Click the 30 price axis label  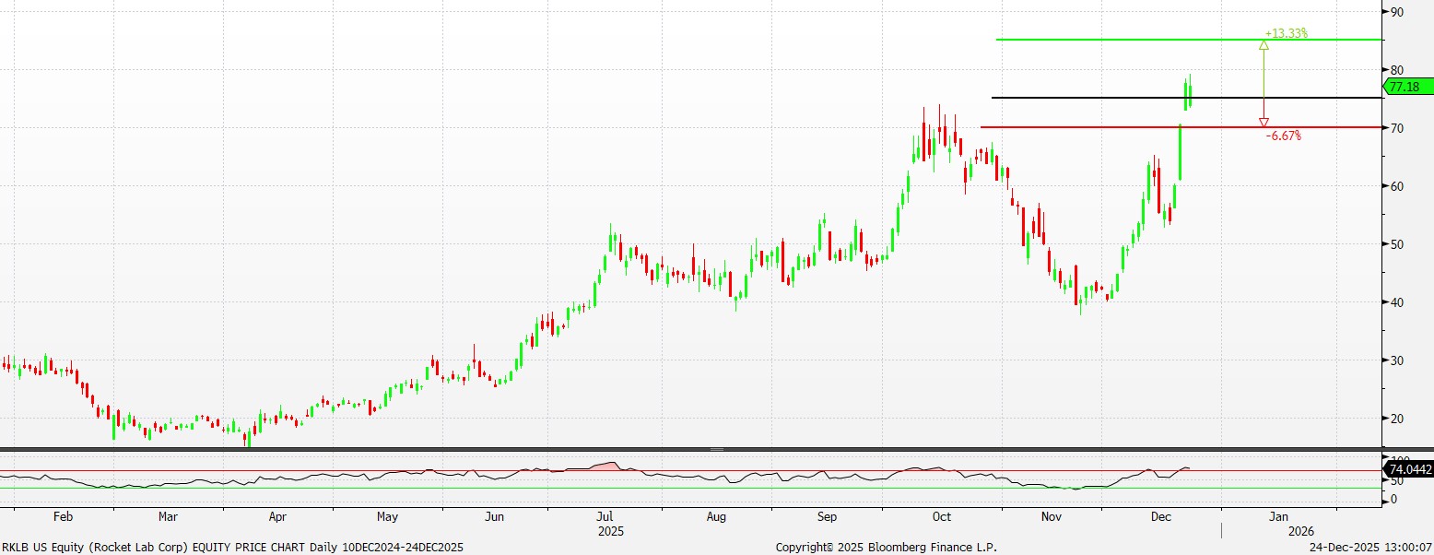click(x=1397, y=360)
